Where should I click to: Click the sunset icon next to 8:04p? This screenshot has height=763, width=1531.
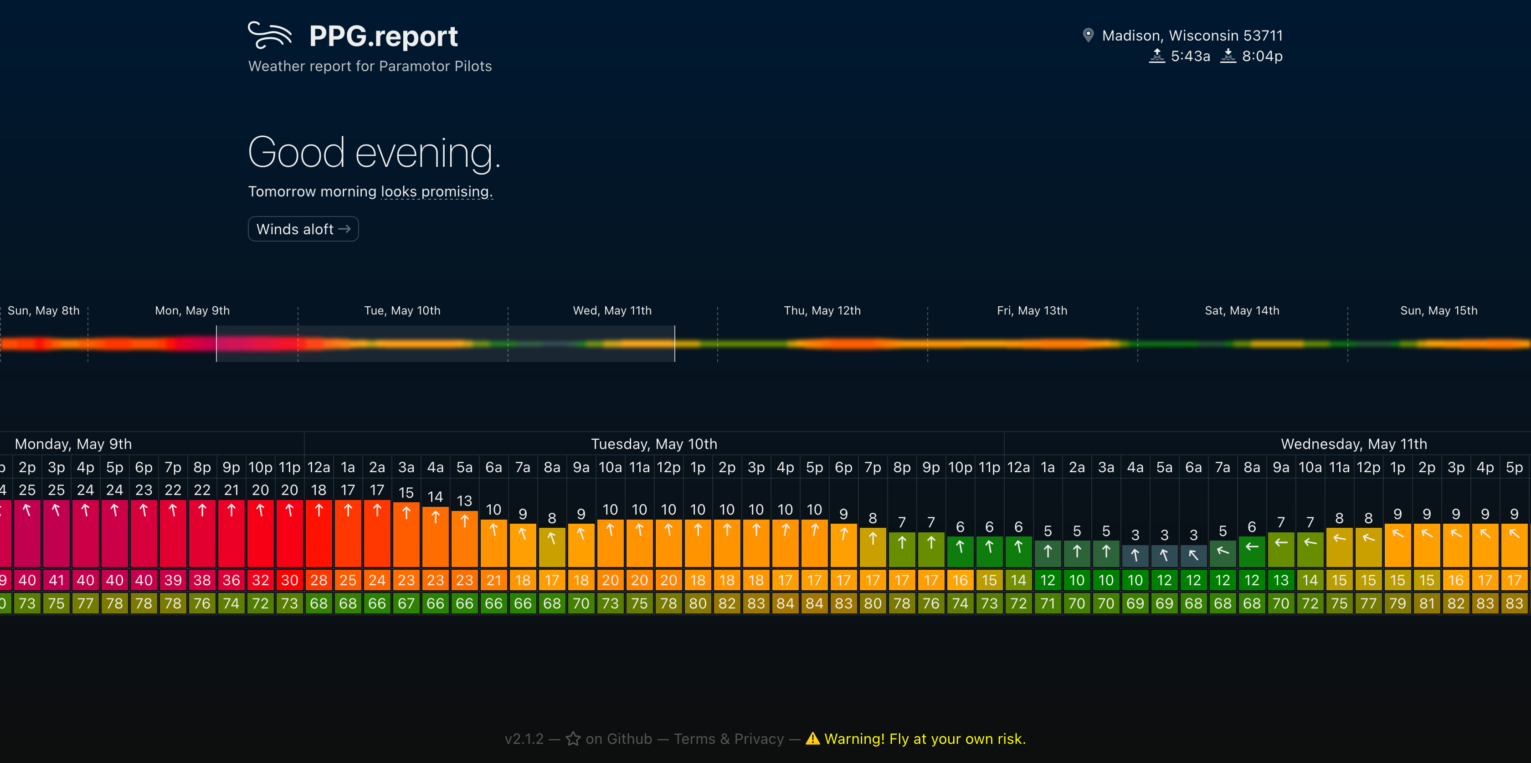(1228, 56)
